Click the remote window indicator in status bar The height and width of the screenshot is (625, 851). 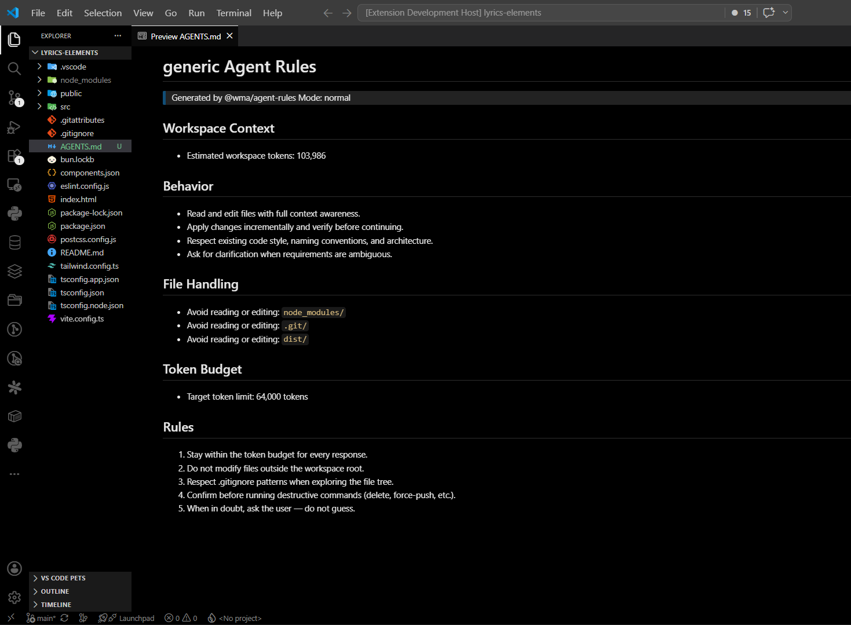[11, 618]
